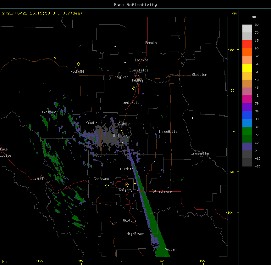Click the white asterisk marker east of Innisfail
This screenshot has width=271, height=265.
(x=158, y=95)
